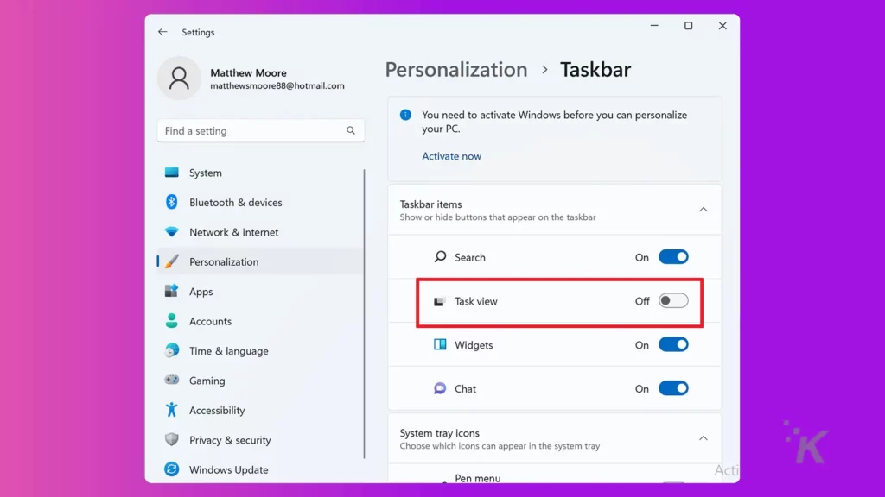Screen dimensions: 885x497
Task: Click the Accessibility figure icon
Action: click(172, 410)
